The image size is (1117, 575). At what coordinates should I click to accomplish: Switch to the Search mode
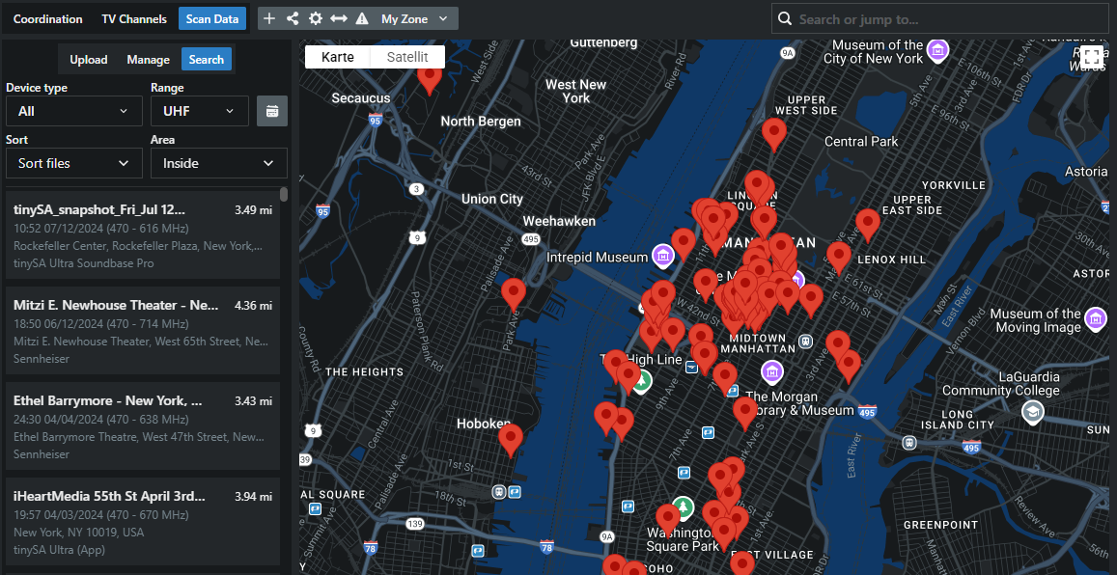click(207, 60)
